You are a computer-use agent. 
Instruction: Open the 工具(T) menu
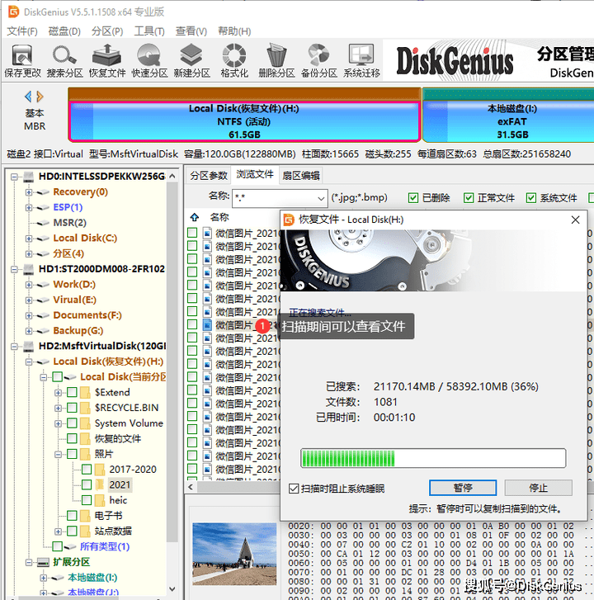tap(149, 31)
